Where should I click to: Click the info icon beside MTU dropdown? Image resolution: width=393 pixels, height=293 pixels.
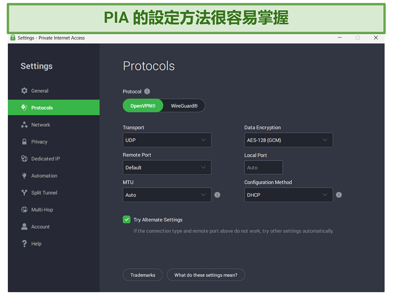point(217,195)
